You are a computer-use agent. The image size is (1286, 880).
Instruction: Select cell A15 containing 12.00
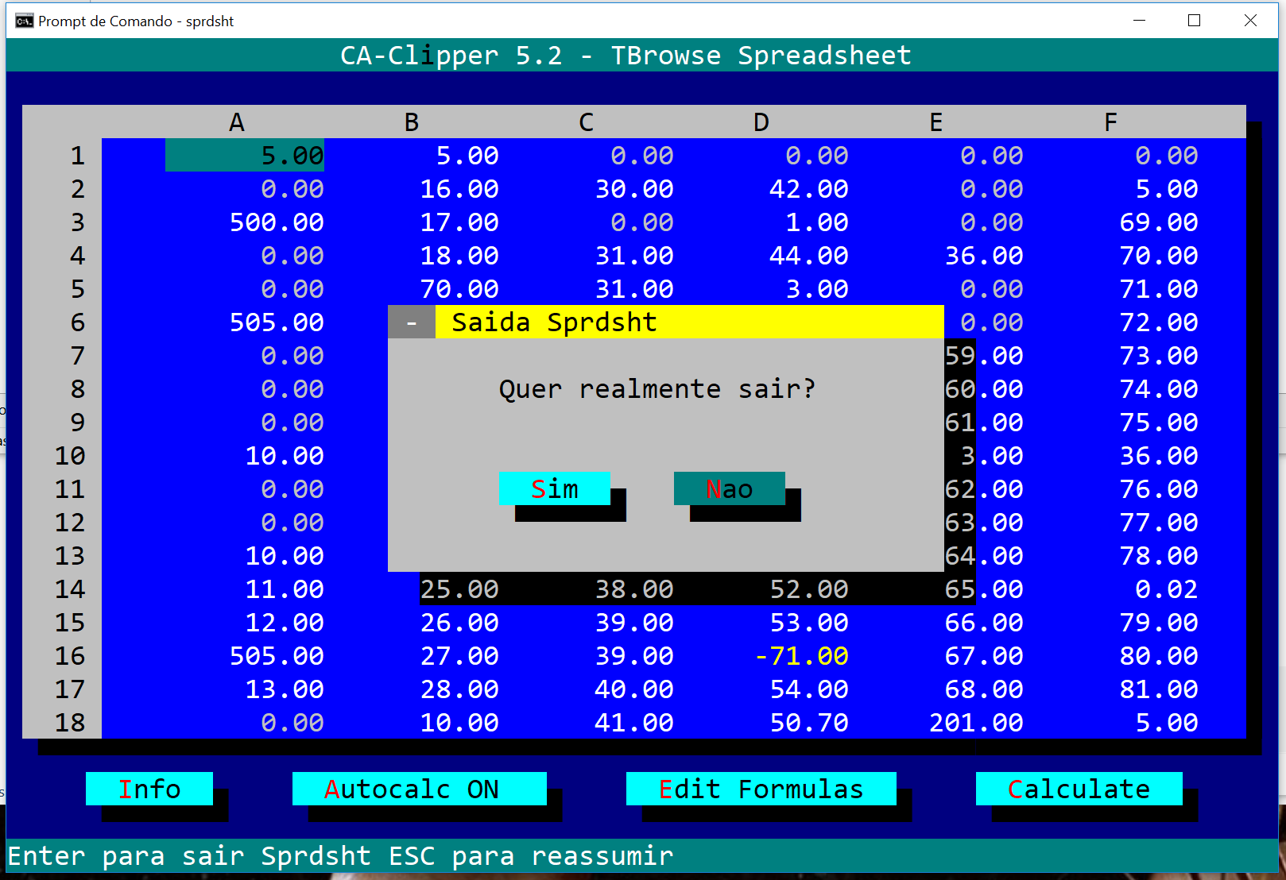tap(285, 622)
